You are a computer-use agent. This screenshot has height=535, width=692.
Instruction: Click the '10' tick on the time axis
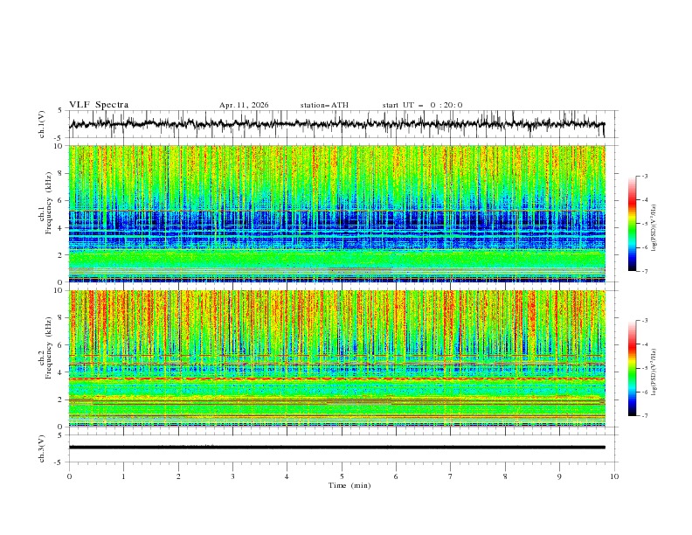coord(614,476)
